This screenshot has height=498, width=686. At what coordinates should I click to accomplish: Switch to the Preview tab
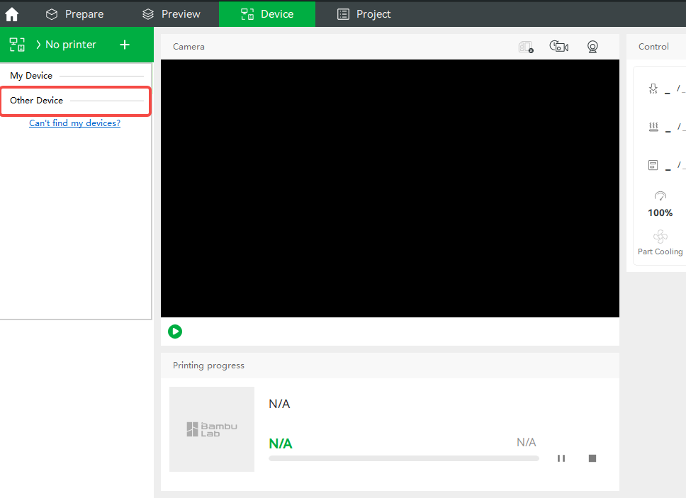pos(171,14)
